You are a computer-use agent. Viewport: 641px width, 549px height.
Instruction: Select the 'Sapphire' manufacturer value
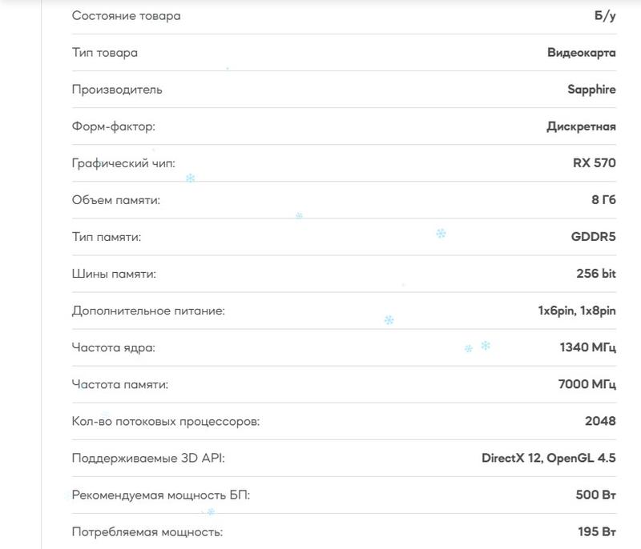(591, 90)
